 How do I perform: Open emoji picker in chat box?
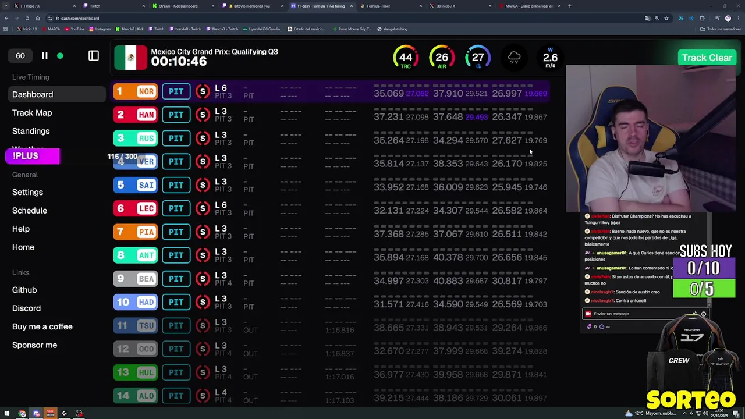pyautogui.click(x=704, y=314)
